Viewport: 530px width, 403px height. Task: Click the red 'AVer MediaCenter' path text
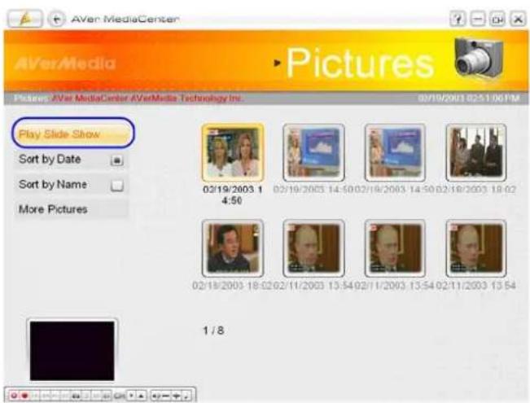[x=90, y=99]
